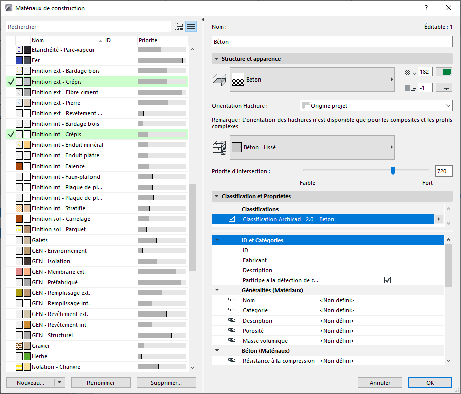Click the link icon beside Catégorie
The image size is (461, 394).
(x=232, y=310)
